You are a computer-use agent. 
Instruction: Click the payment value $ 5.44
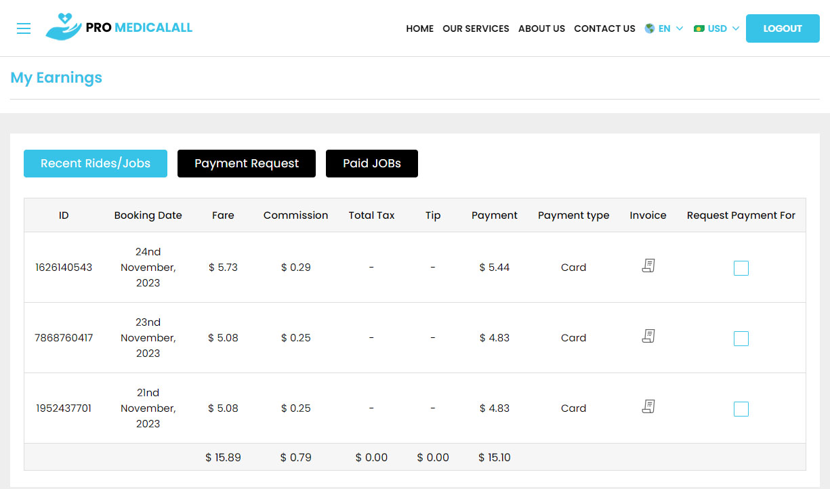(x=495, y=268)
